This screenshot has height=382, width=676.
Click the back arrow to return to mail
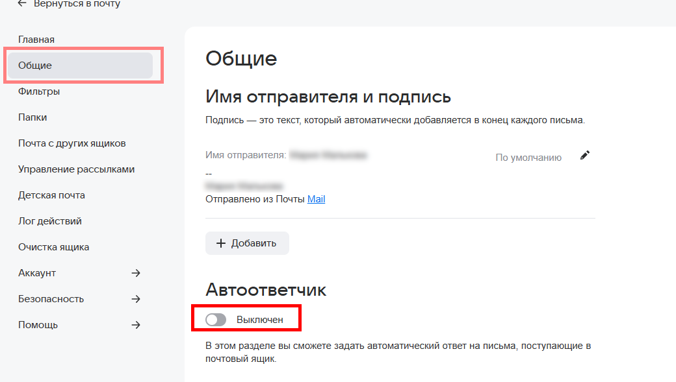22,4
